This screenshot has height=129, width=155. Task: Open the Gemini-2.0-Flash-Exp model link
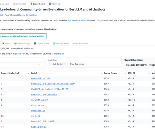click(x=44, y=95)
